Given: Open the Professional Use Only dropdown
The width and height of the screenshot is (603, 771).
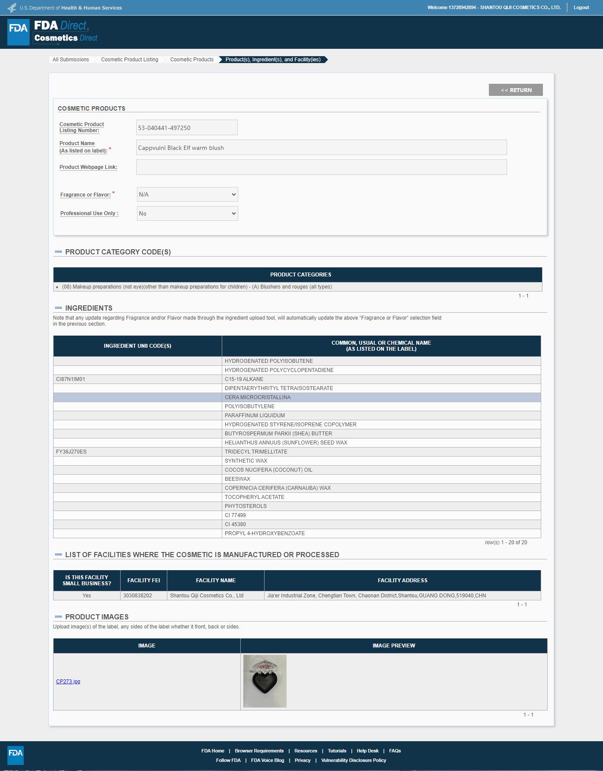Looking at the screenshot, I should coord(187,213).
